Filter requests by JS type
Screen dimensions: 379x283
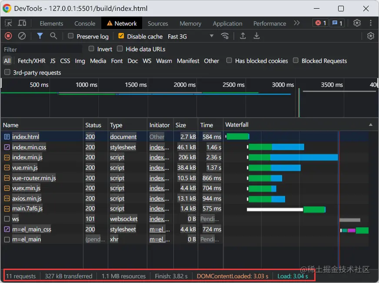click(53, 61)
